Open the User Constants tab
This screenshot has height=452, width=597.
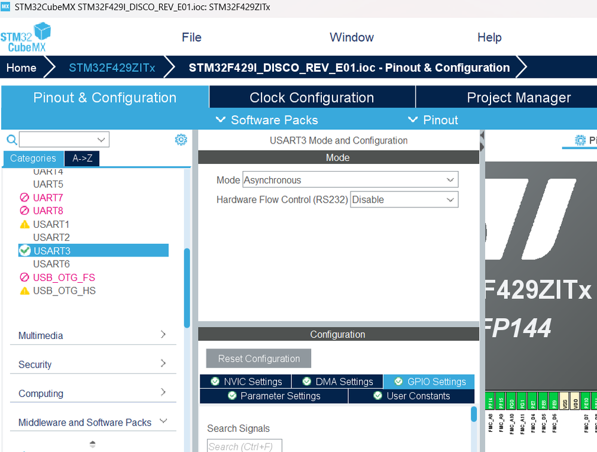[x=412, y=396]
